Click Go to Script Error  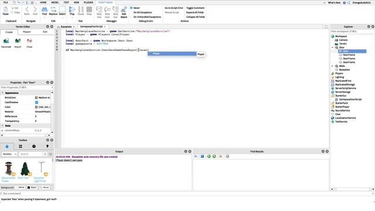pos(174,8)
